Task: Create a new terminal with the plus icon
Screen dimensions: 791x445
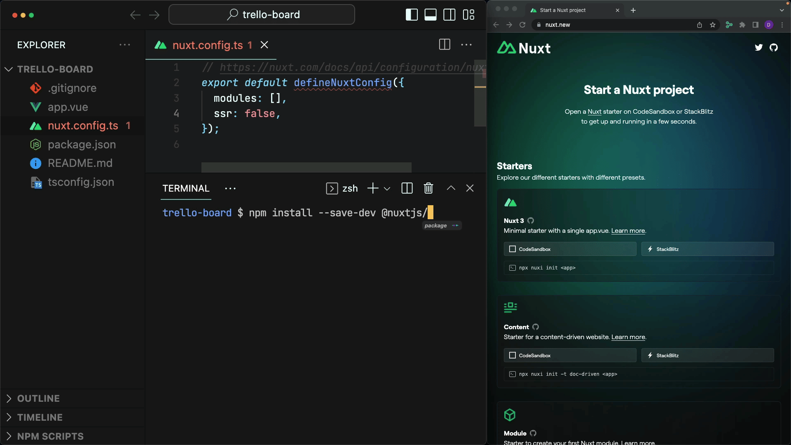Action: point(373,188)
